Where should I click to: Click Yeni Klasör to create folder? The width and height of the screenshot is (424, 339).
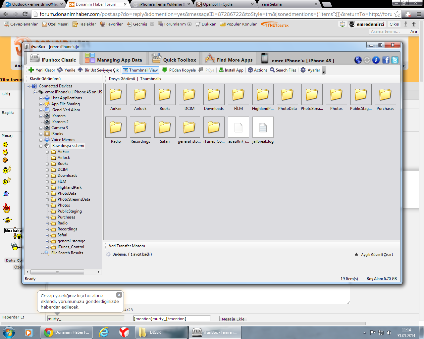[42, 70]
